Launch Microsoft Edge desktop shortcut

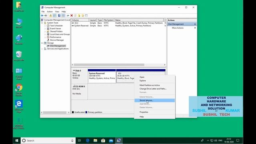tap(19, 106)
